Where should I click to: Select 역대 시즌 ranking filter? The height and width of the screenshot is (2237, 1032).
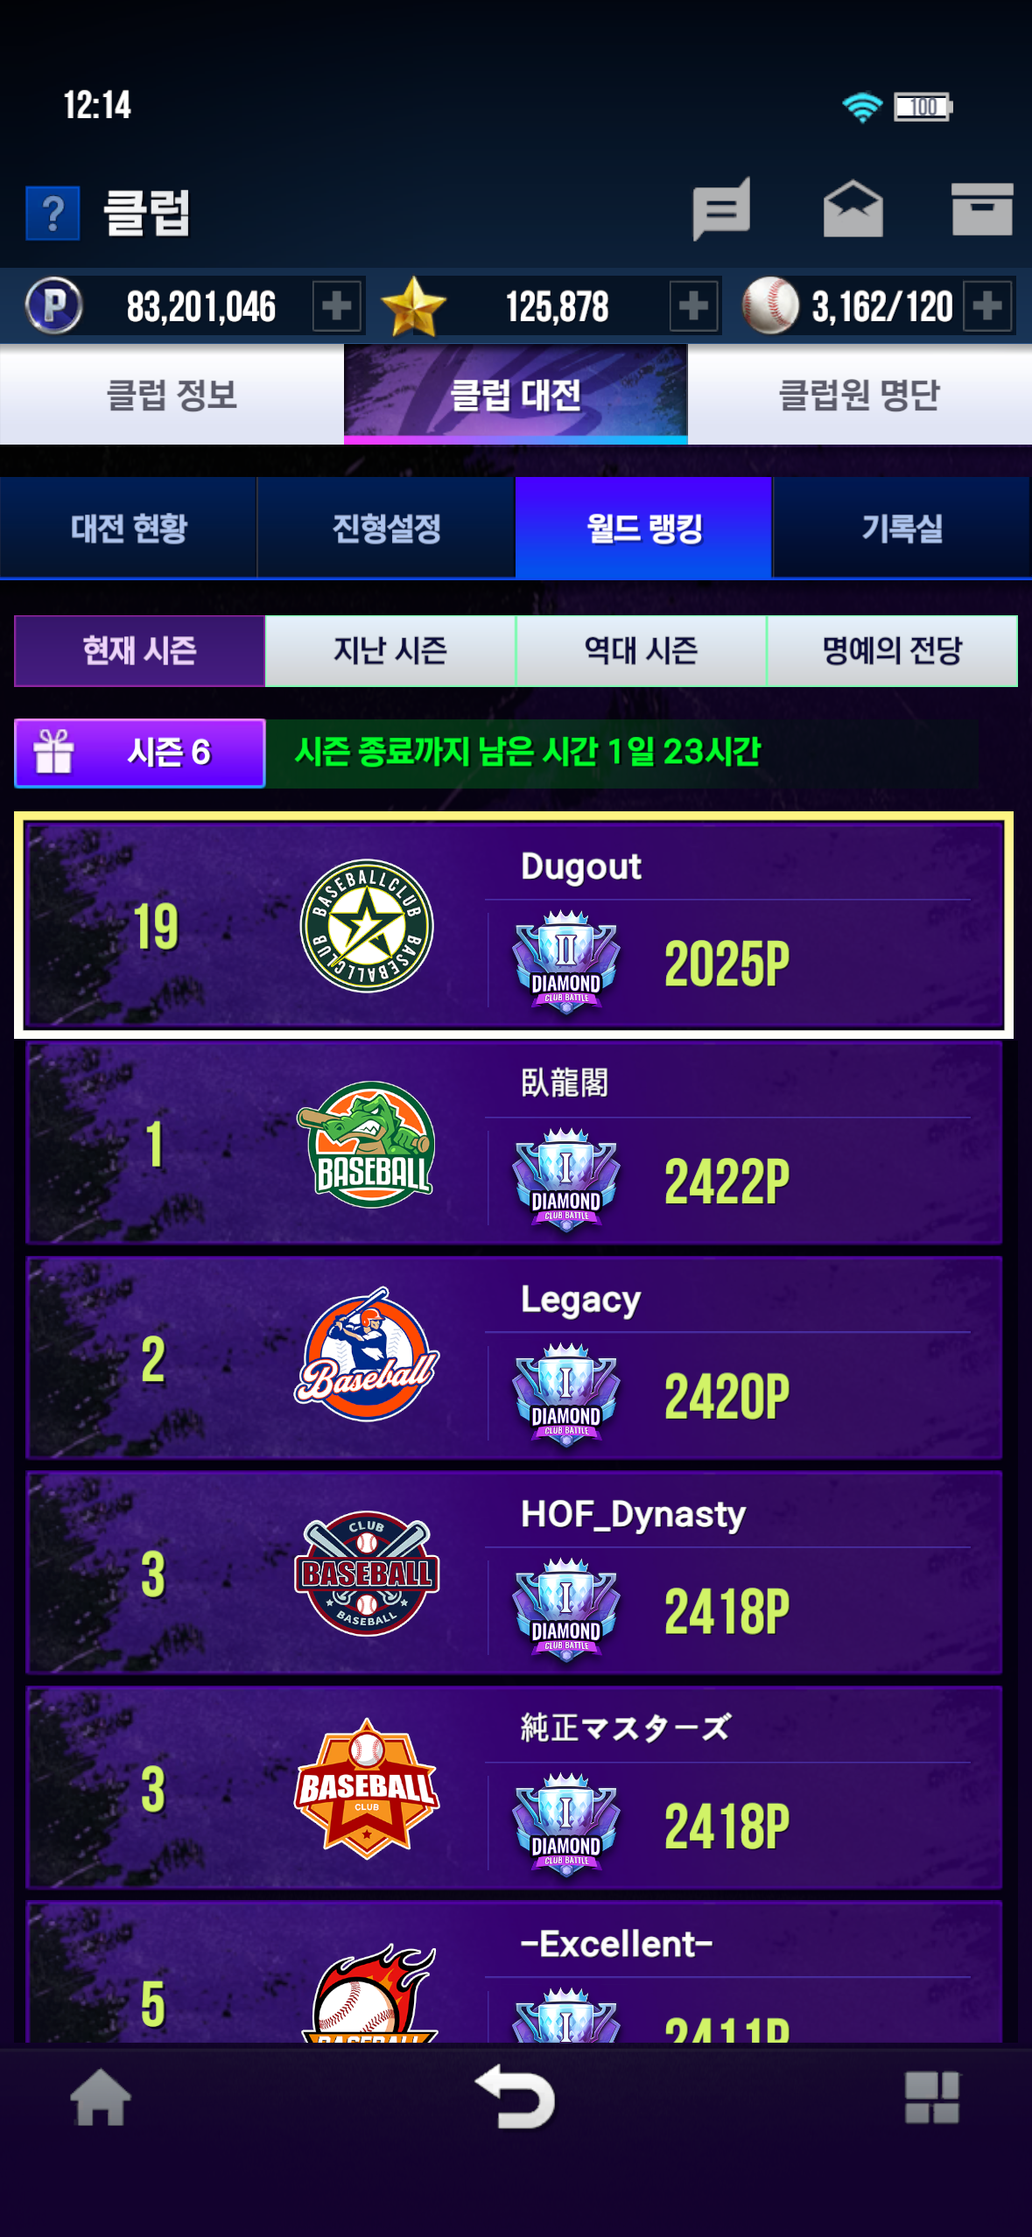coord(641,650)
